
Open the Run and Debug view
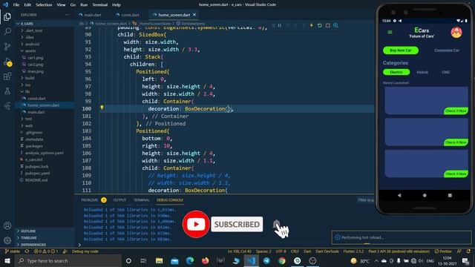pyautogui.click(x=7, y=62)
